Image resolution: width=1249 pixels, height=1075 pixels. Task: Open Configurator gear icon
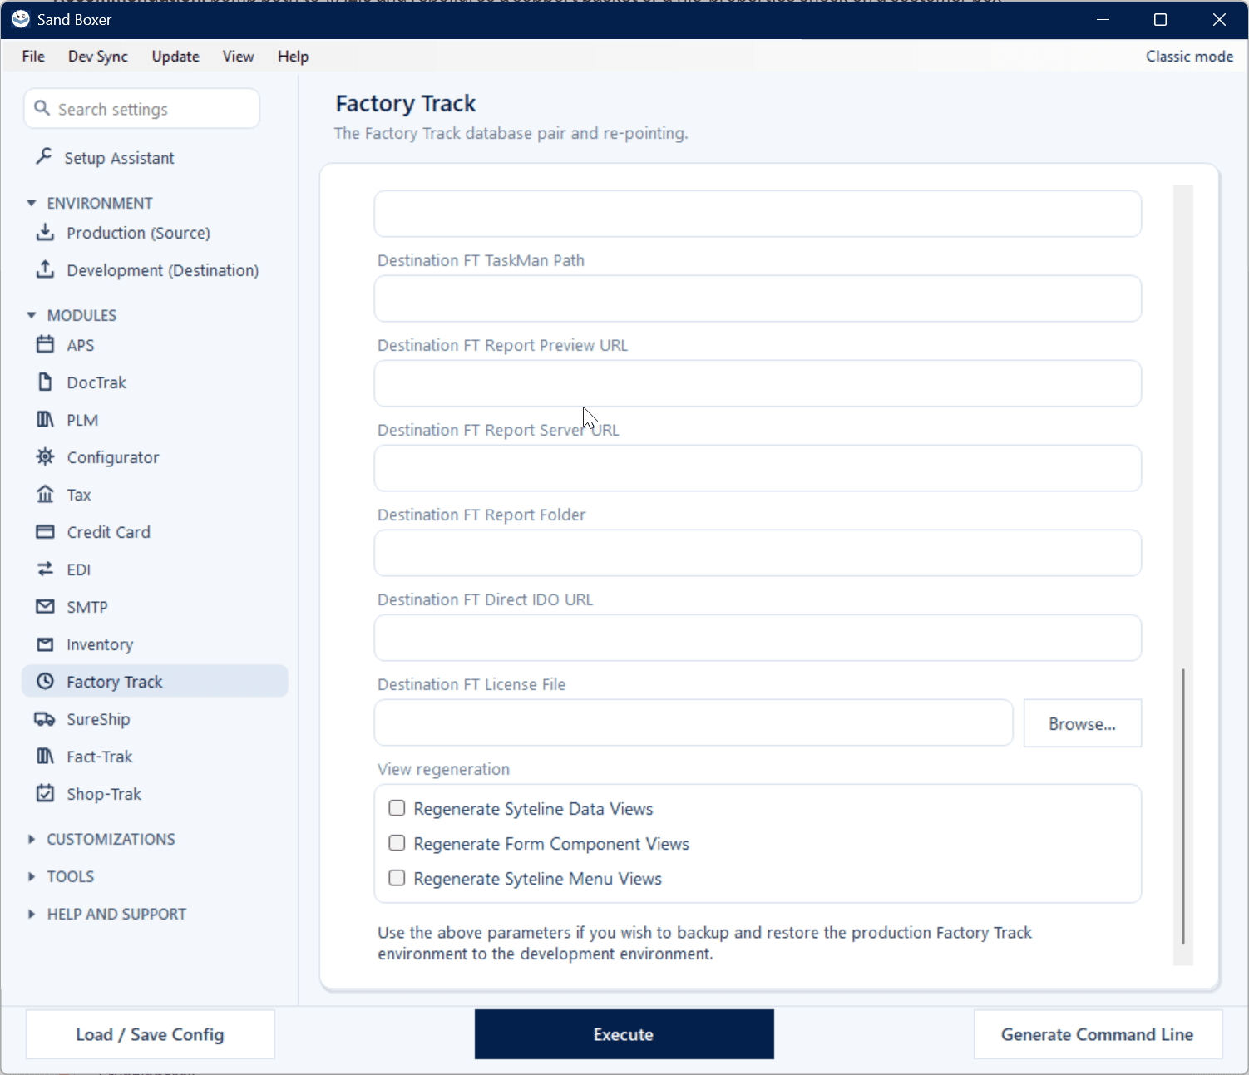point(46,456)
